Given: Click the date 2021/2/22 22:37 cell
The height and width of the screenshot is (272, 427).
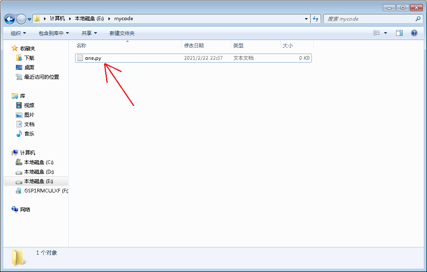Looking at the screenshot, I should tap(203, 58).
